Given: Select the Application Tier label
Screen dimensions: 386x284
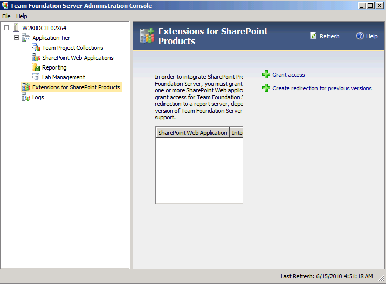Looking at the screenshot, I should tap(51, 38).
